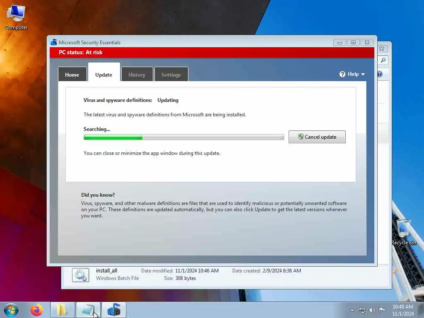Click the network tray icon
The height and width of the screenshot is (318, 424).
coord(362,310)
